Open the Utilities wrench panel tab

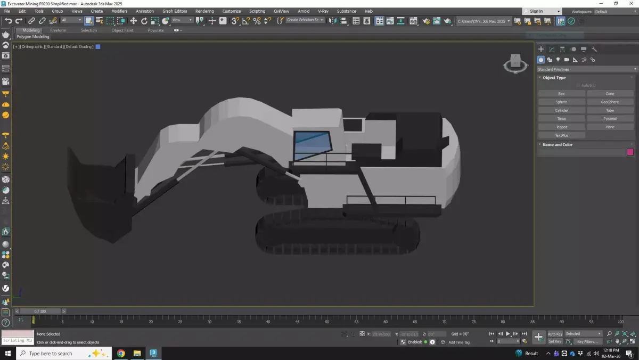[x=594, y=49]
